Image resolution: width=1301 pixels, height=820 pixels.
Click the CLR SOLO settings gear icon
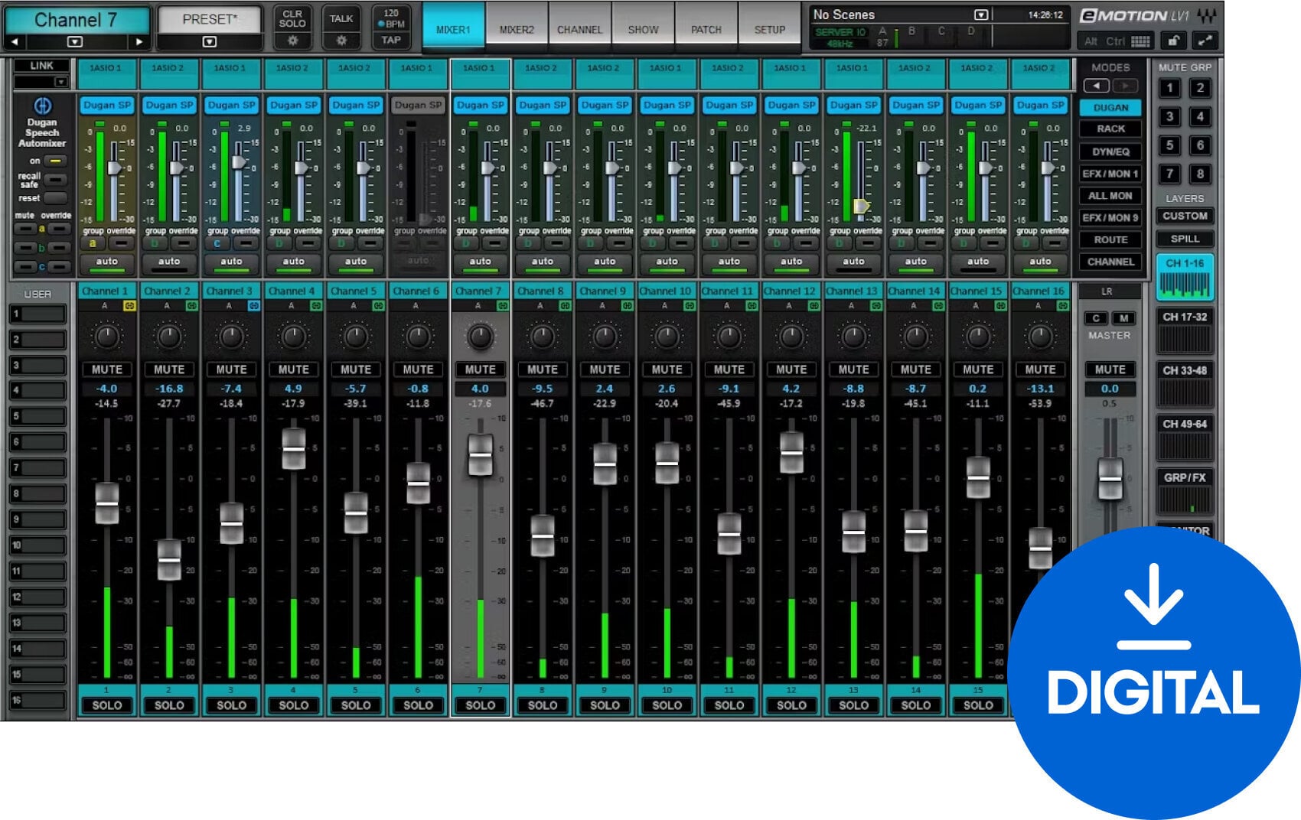click(x=292, y=41)
